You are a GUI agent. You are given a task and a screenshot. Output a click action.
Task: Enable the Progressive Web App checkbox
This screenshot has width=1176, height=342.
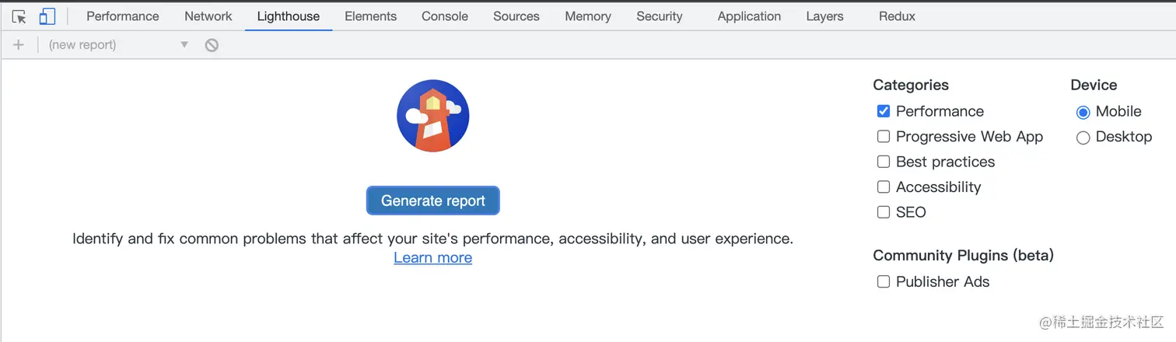tap(884, 137)
